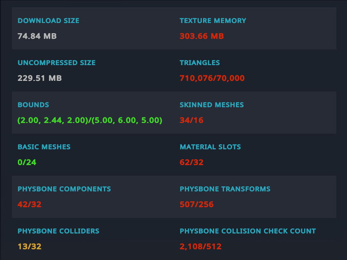347x260 pixels.
Task: Click the PhysBone Components label
Action: 64,189
